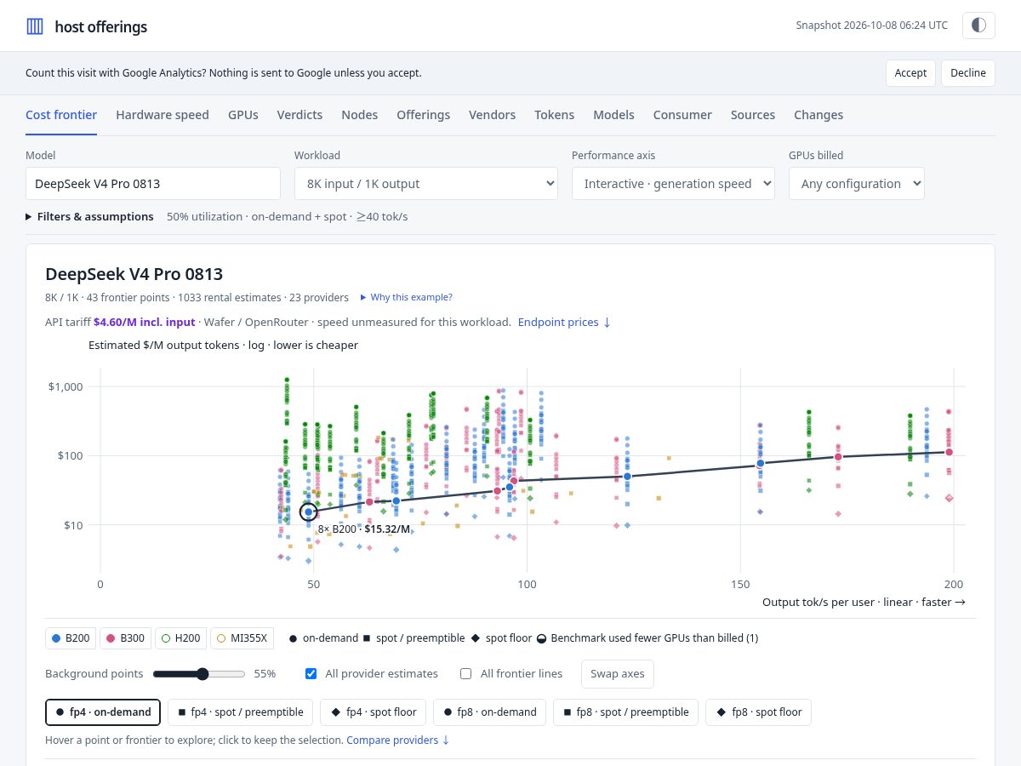Viewport: 1021px width, 766px height.
Task: Click the Swap axes button
Action: click(618, 674)
